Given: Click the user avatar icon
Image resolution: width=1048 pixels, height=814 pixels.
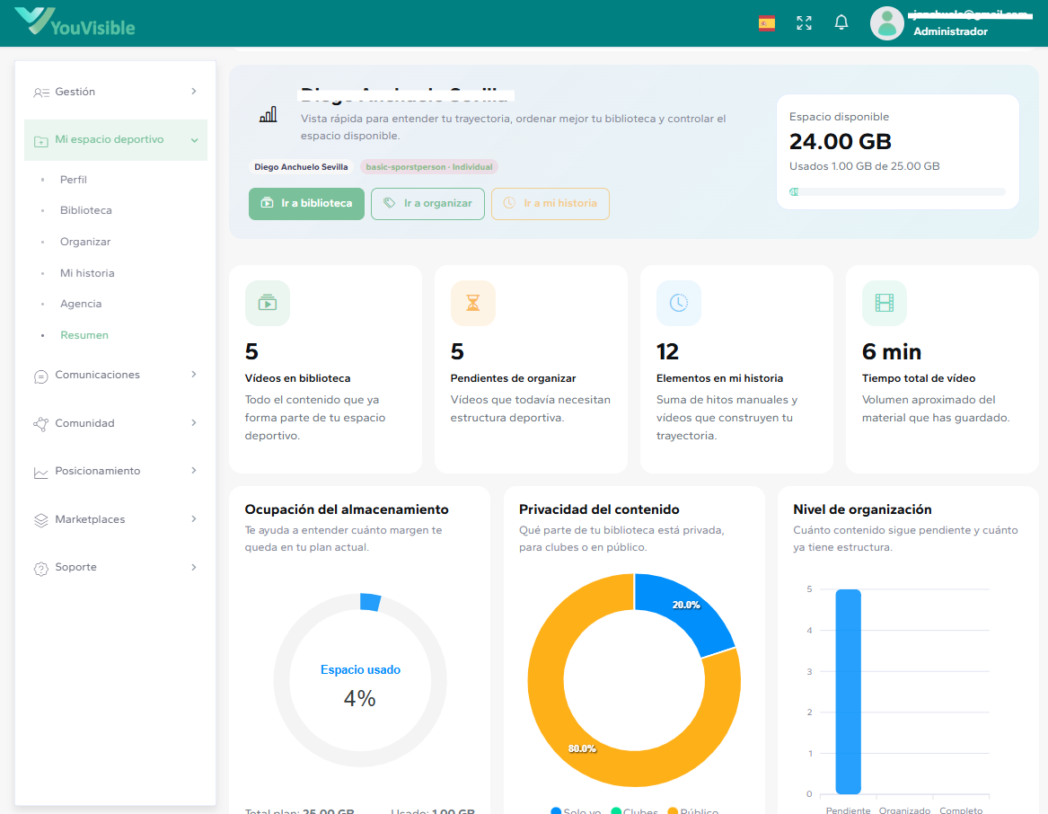Looking at the screenshot, I should [886, 23].
